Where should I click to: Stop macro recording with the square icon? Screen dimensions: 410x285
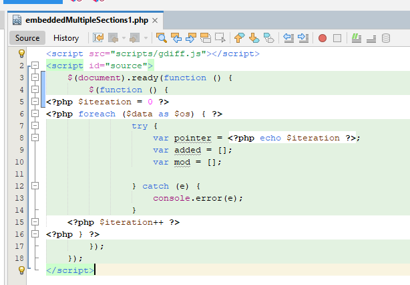pyautogui.click(x=337, y=38)
